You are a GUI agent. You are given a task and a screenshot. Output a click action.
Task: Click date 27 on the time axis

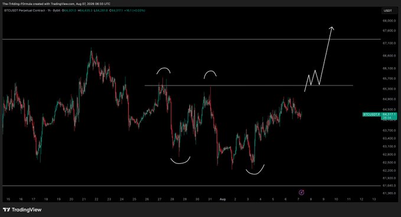tap(159, 199)
